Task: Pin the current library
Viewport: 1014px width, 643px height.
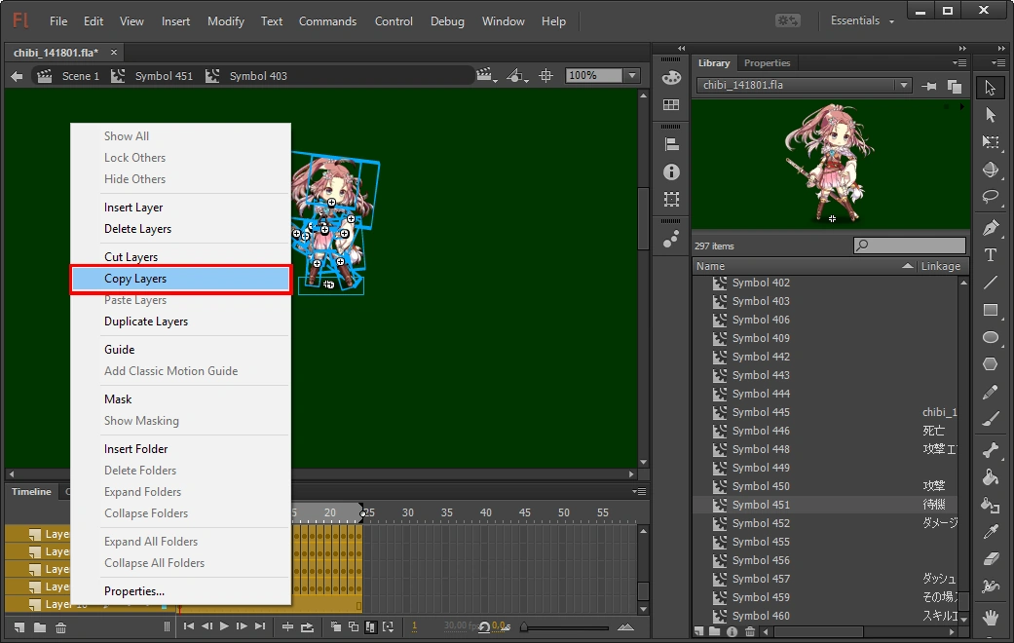Action: [930, 86]
